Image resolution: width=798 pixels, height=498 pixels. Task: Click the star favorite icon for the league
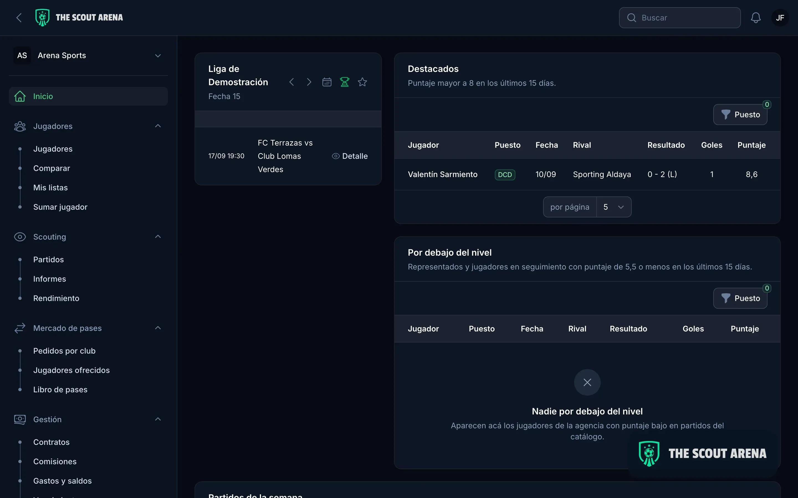362,82
